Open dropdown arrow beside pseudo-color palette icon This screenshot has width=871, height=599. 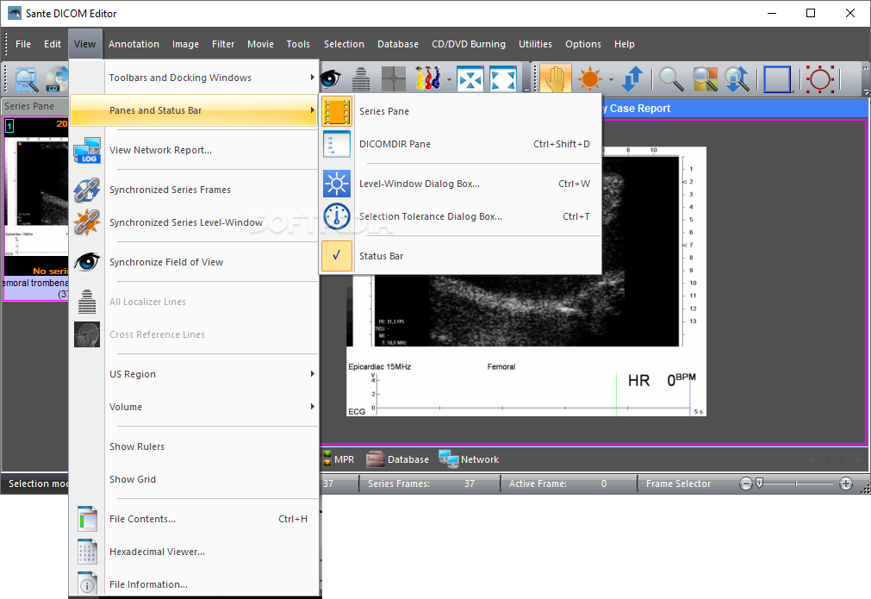click(449, 79)
